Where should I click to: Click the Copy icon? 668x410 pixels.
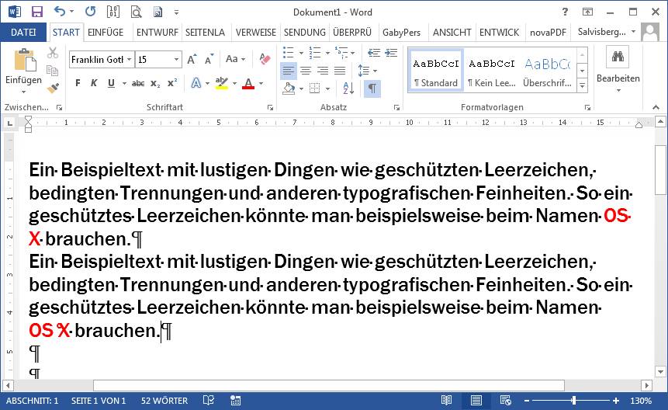53,71
